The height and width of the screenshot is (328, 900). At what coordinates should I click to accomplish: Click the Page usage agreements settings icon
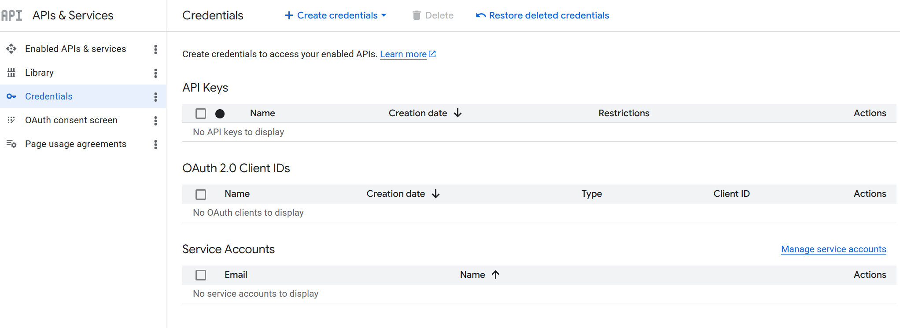pos(11,144)
